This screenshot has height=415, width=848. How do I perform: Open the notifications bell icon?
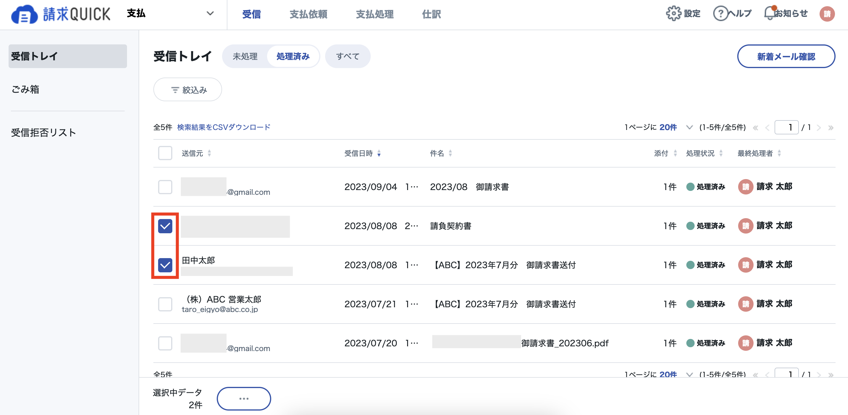point(770,14)
